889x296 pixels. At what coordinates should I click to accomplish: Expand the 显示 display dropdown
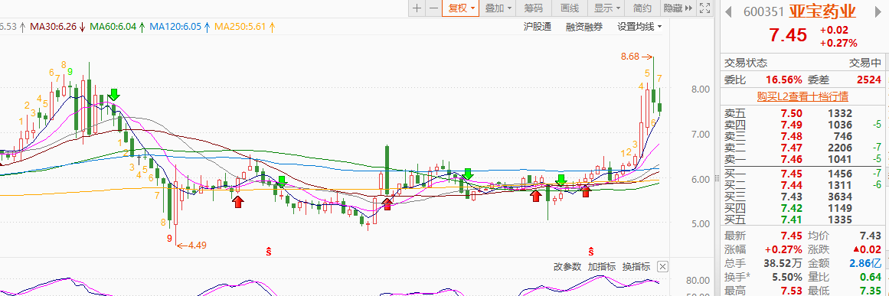(606, 8)
